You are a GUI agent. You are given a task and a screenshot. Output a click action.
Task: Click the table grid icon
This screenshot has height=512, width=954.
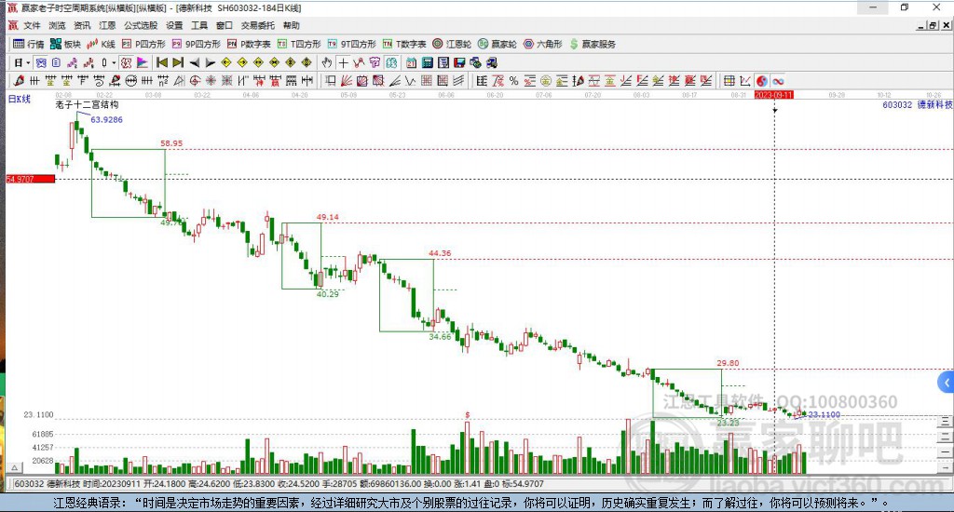[729, 80]
